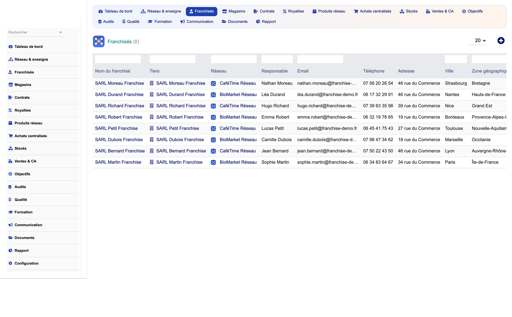The width and height of the screenshot is (512, 317).
Task: Click the building icon beside SARL Petit Franchise tiers
Action: (x=152, y=128)
